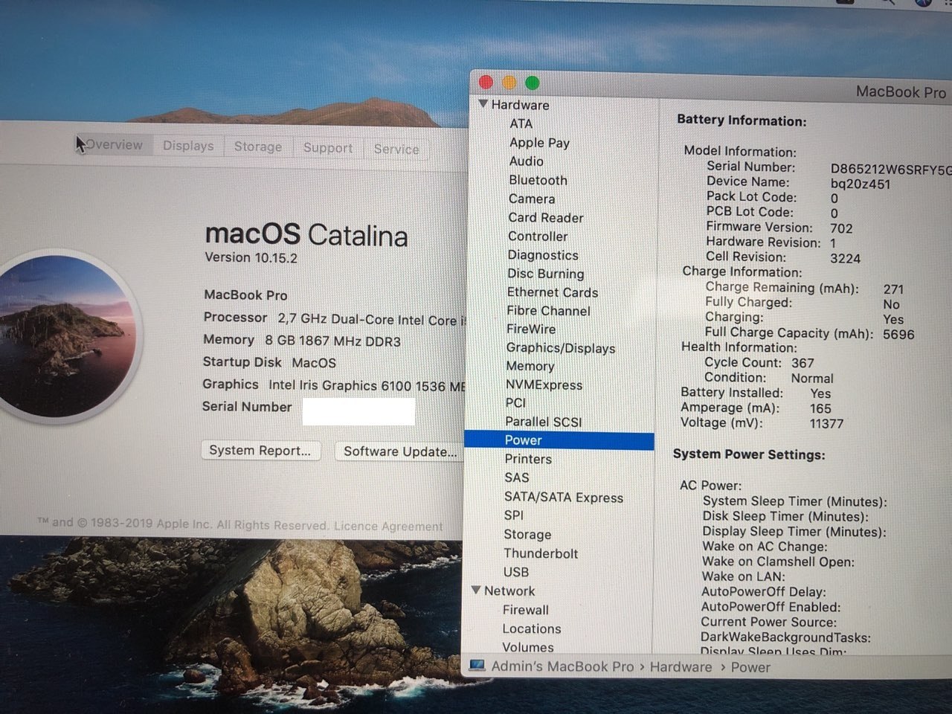Select USB in the Hardware list
Screen dimensions: 952x714
[515, 572]
